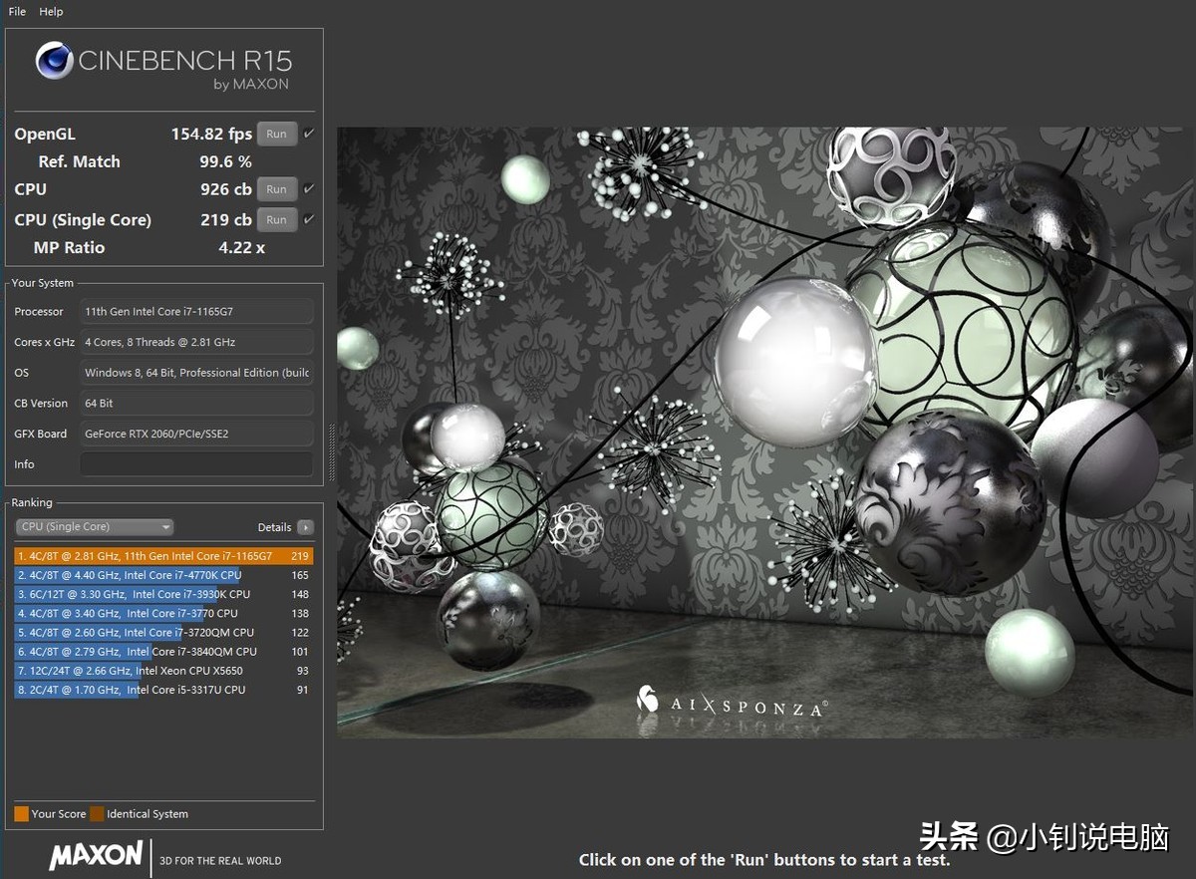Click the CB Version 64 Bit field
The width and height of the screenshot is (1196, 879).
click(x=196, y=403)
